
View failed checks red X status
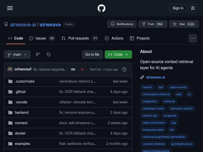(x=82, y=69)
